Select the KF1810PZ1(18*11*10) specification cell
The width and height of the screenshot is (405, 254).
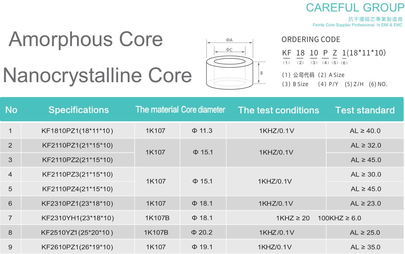(x=77, y=131)
